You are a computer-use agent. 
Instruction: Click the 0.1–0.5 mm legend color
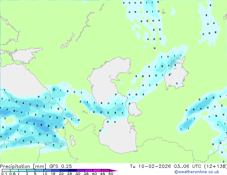pyautogui.click(x=6, y=170)
